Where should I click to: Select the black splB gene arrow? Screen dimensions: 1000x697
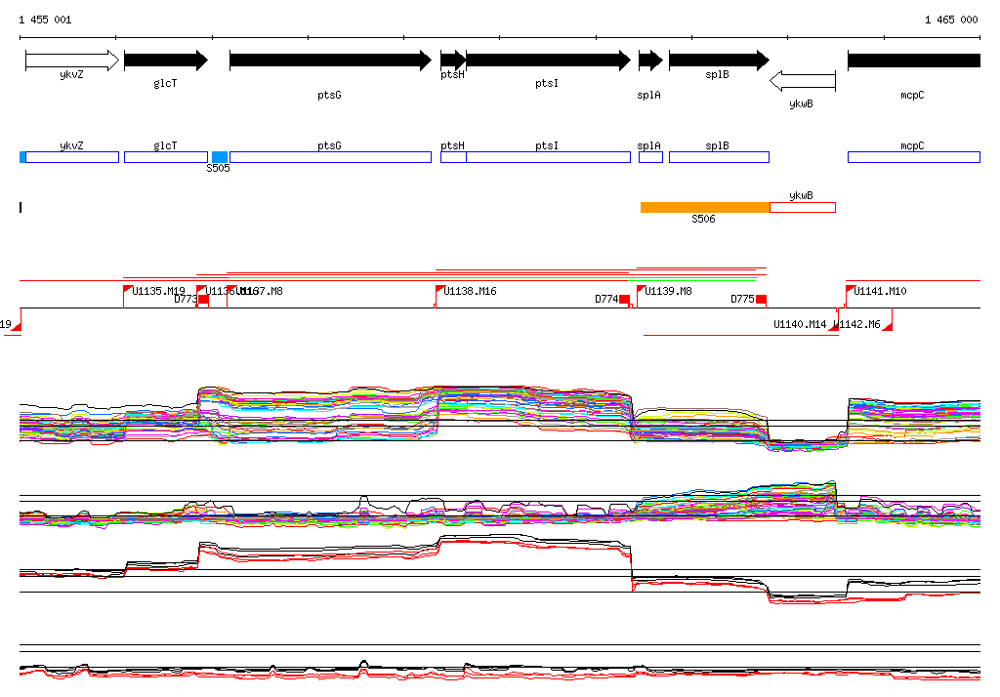coord(720,61)
